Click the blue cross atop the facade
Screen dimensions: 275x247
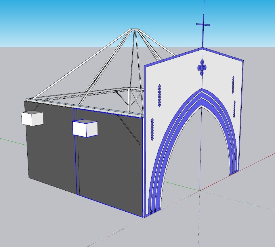(x=203, y=25)
